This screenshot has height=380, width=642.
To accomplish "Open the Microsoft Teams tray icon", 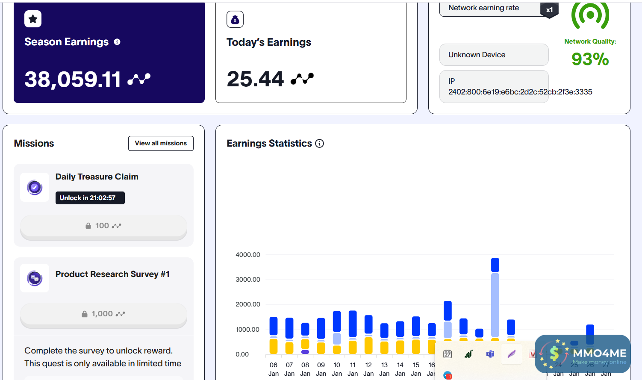I will 490,354.
